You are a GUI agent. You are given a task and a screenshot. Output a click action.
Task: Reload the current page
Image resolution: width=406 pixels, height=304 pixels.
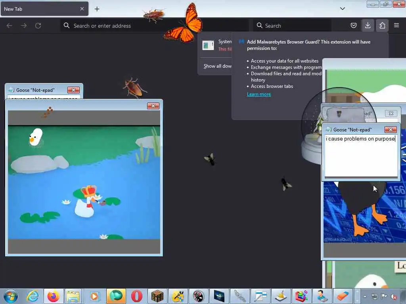[x=38, y=26]
